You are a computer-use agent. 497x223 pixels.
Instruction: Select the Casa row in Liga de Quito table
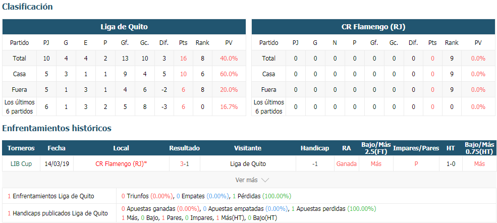click(x=124, y=74)
